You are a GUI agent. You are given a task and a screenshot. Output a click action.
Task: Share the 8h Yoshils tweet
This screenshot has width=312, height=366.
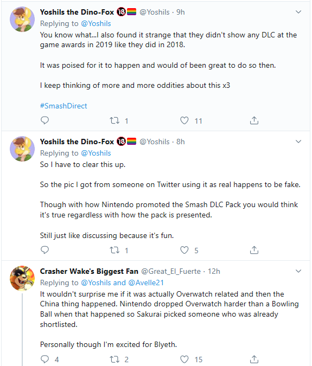pyautogui.click(x=254, y=250)
